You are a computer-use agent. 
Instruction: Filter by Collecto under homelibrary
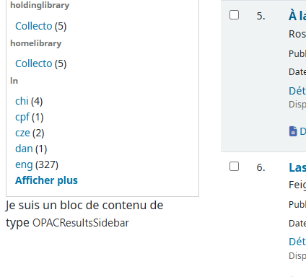(34, 63)
